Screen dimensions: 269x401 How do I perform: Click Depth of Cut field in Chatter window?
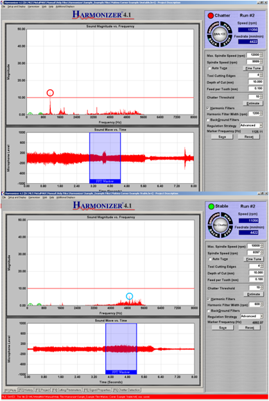[256, 82]
